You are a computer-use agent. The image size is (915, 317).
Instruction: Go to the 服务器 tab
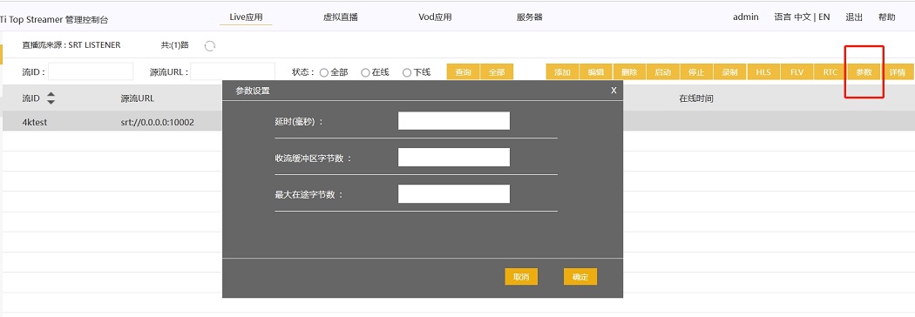coord(530,17)
